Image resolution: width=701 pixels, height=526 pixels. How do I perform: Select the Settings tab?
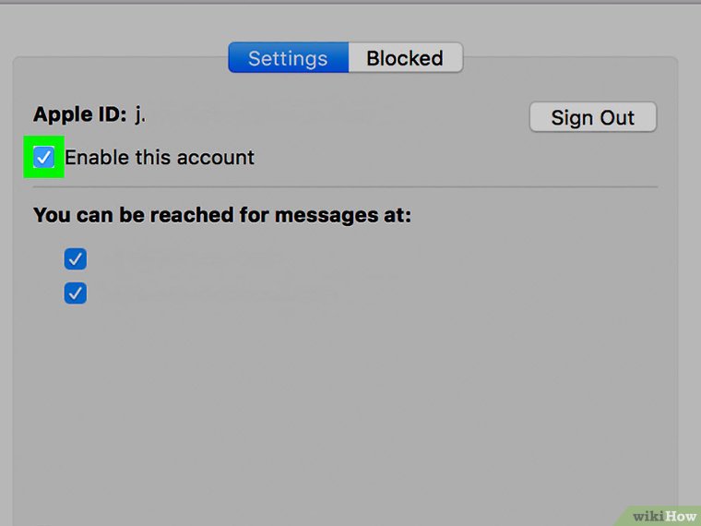click(288, 58)
